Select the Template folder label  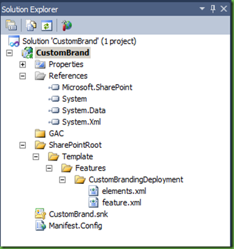pyautogui.click(x=77, y=157)
